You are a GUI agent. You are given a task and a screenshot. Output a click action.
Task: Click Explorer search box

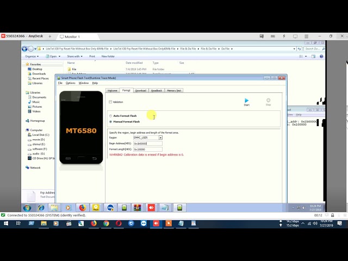click(x=314, y=48)
